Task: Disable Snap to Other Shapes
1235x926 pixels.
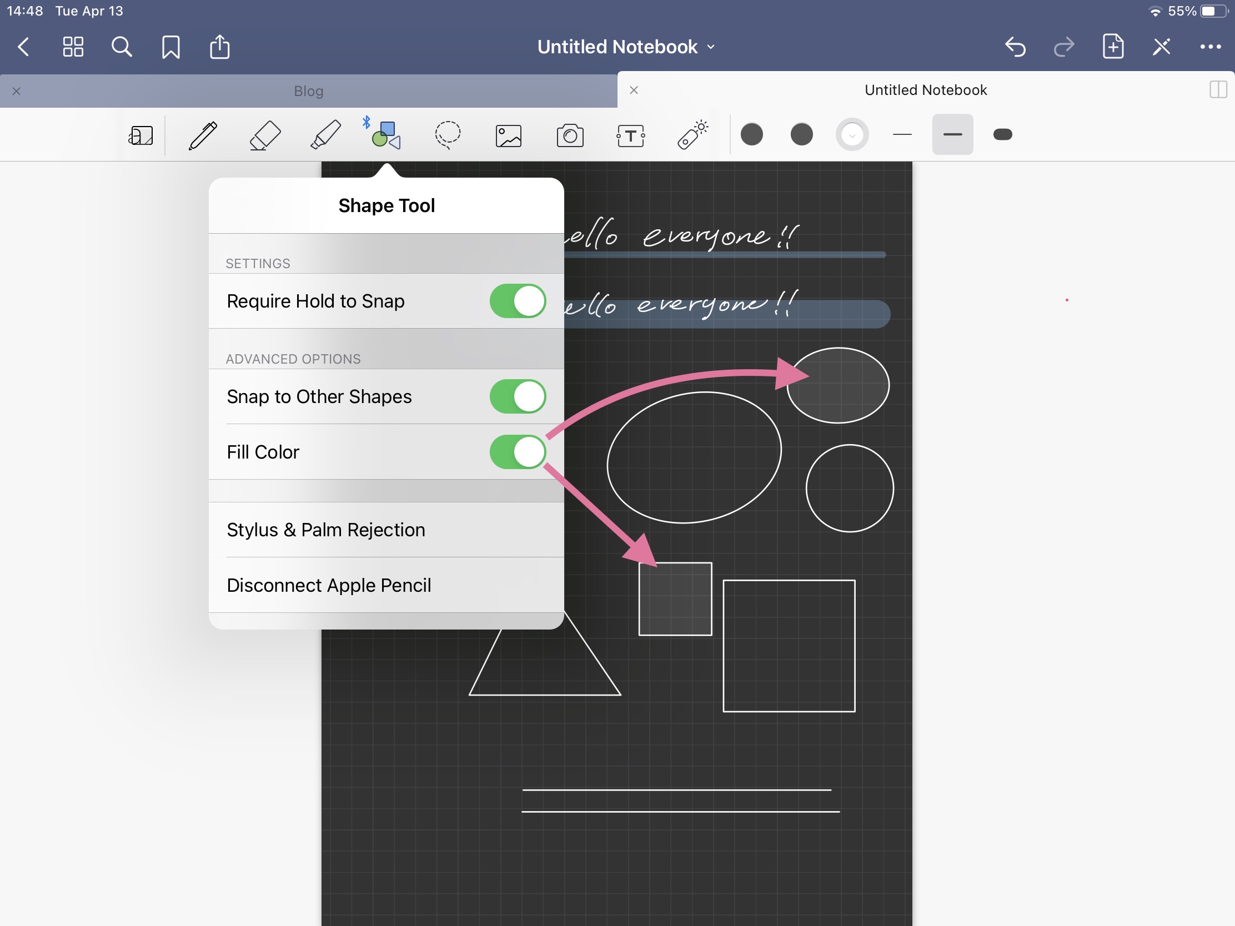Action: [x=517, y=396]
